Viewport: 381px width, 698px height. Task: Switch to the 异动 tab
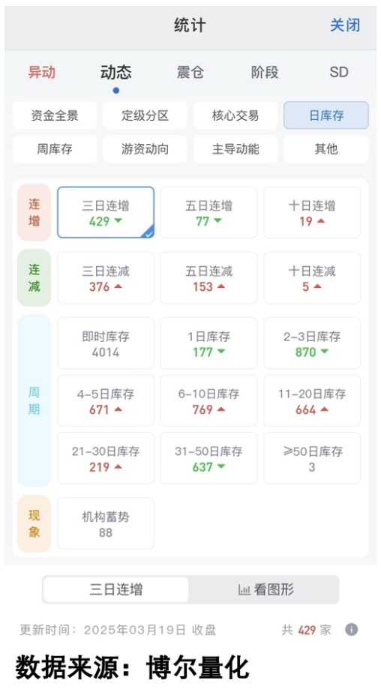click(x=42, y=72)
